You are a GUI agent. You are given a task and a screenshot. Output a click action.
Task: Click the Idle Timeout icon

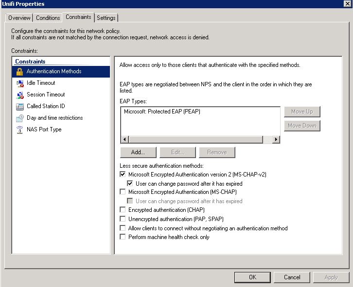tap(20, 83)
